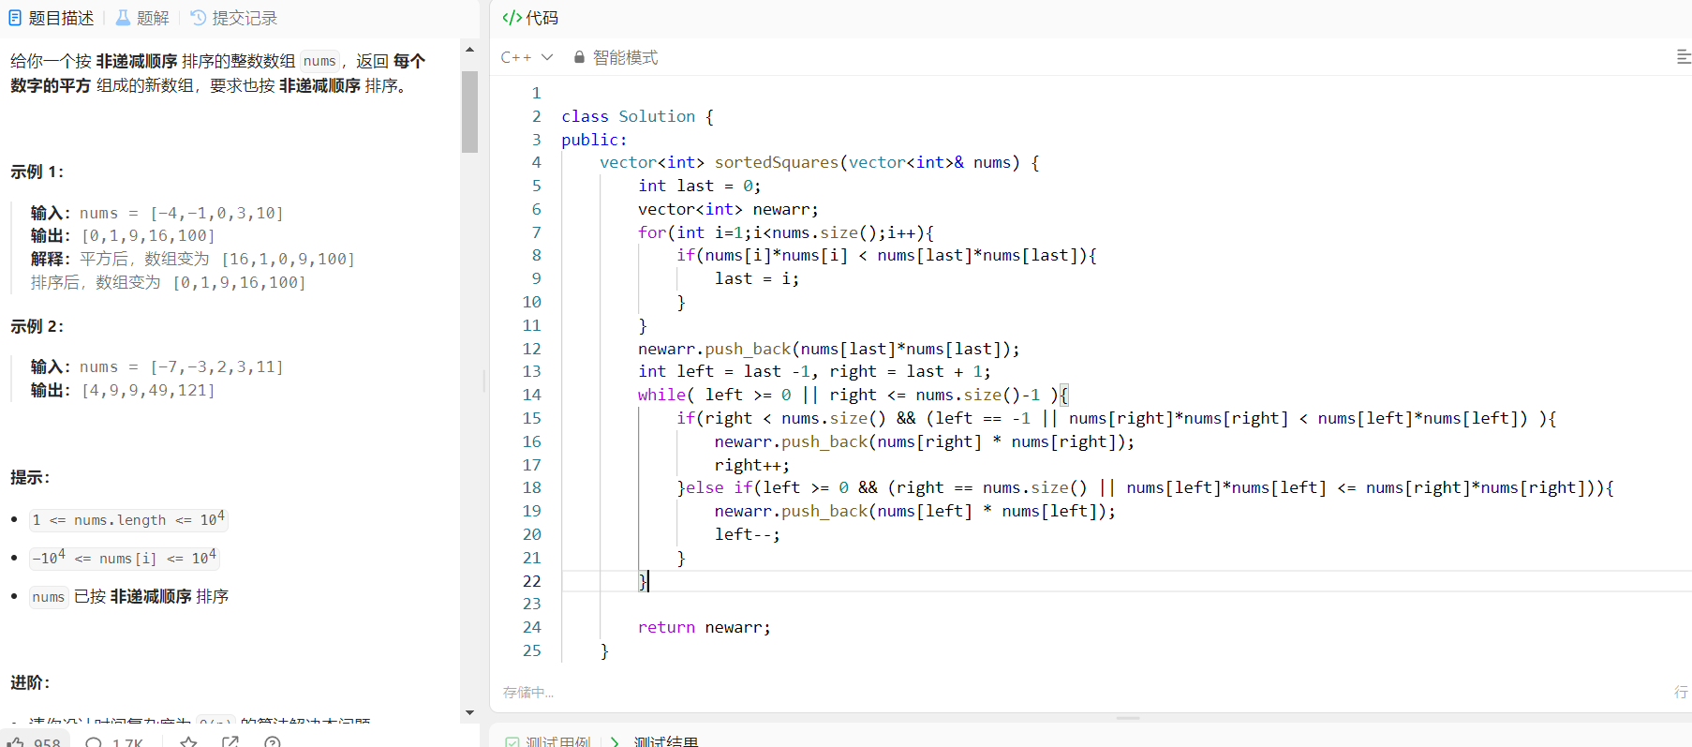1692x747 pixels.
Task: Click the code brackets icon beside 代码
Action: point(512,18)
